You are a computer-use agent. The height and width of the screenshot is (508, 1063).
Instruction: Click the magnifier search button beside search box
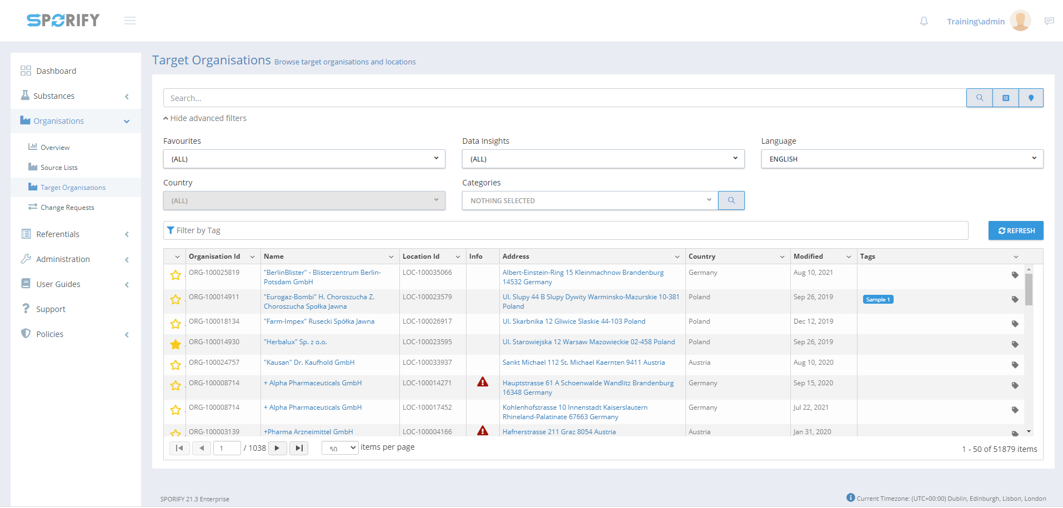pyautogui.click(x=979, y=98)
